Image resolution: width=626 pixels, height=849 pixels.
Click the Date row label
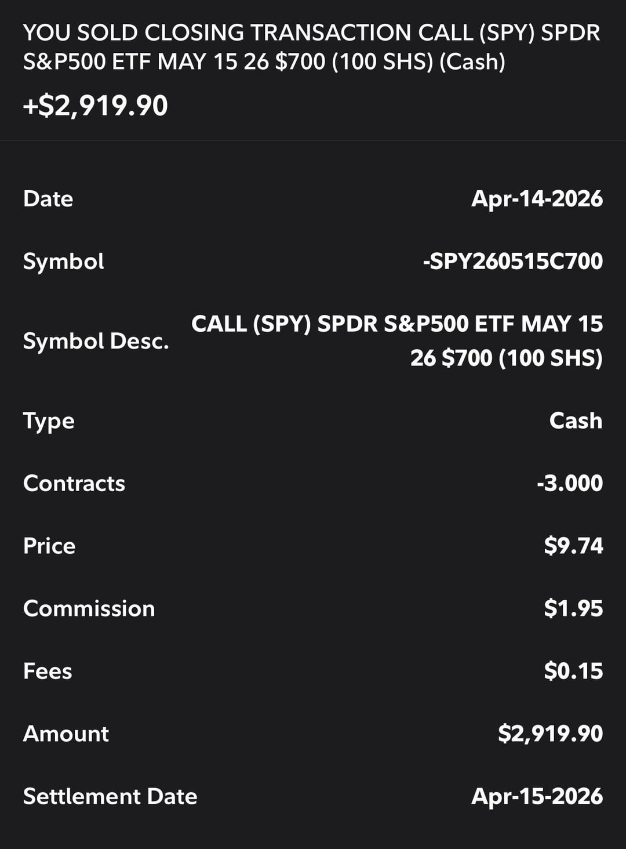tap(48, 199)
